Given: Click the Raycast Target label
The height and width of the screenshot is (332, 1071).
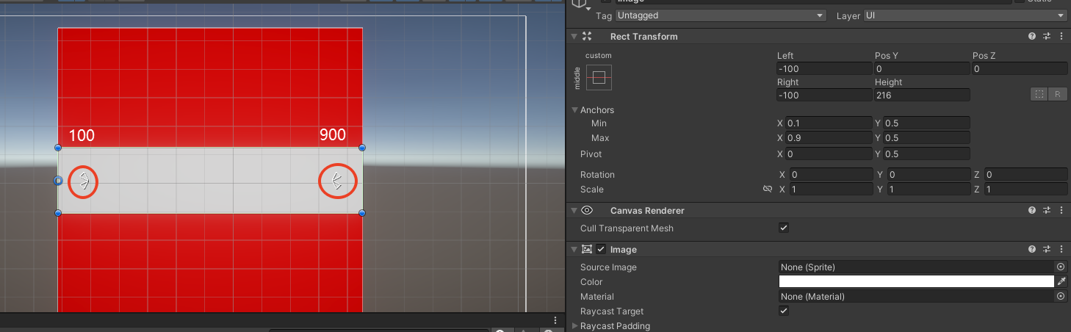Looking at the screenshot, I should pos(612,311).
